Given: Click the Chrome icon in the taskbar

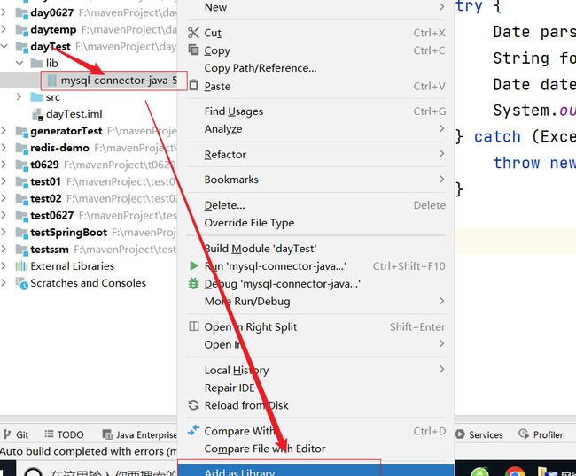Looking at the screenshot, I should tap(515, 472).
